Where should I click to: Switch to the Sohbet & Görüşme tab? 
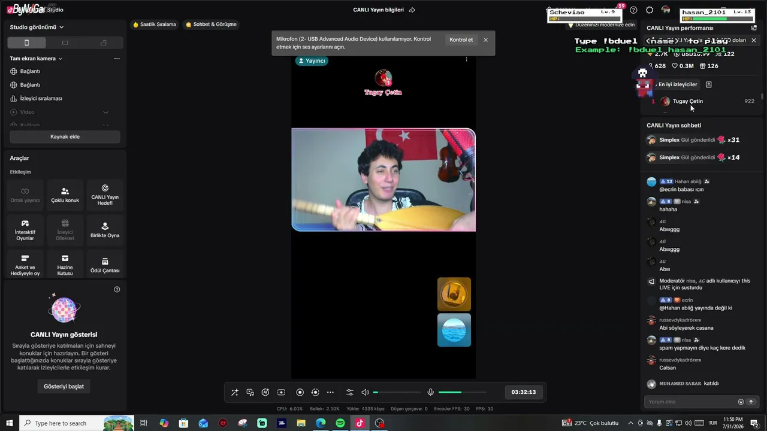[x=212, y=25]
